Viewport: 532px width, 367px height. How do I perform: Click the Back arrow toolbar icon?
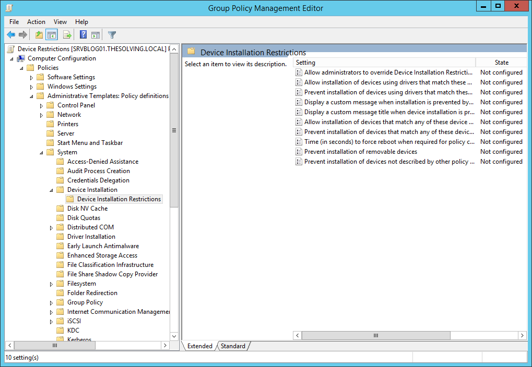[x=11, y=34]
